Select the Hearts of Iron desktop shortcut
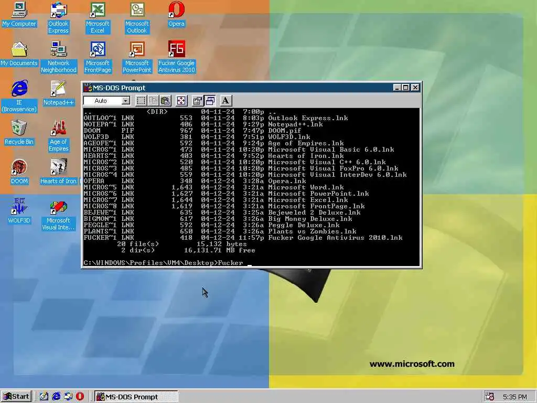This screenshot has height=403, width=537. pos(59,172)
